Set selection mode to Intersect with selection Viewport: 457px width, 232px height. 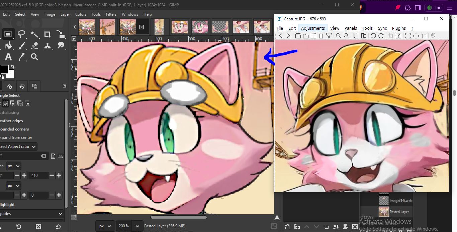coord(28,103)
